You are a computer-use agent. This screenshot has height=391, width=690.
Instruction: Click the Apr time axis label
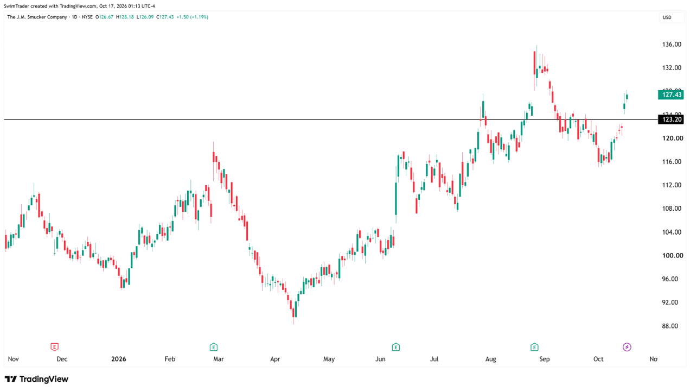275,359
